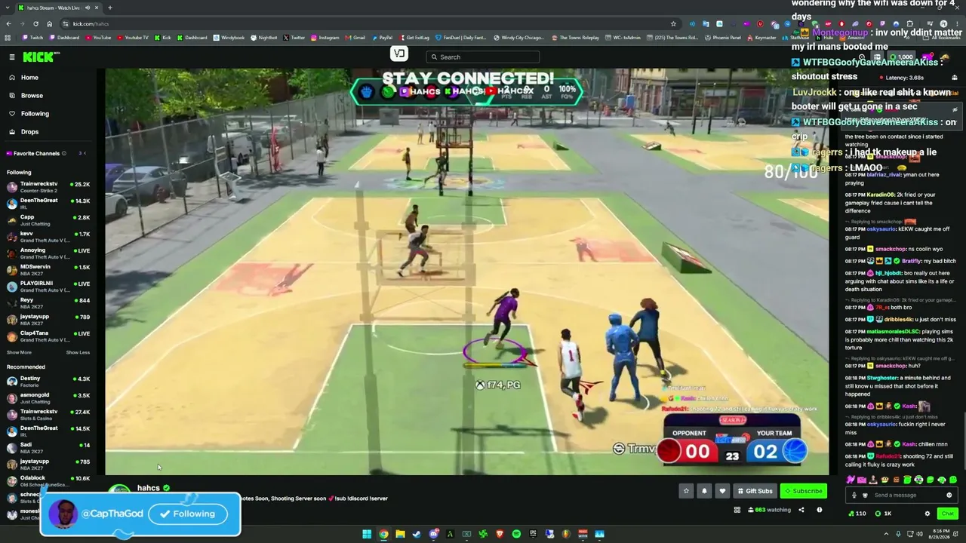
Task: Open the Capp Just Chatting channel
Action: [48, 220]
